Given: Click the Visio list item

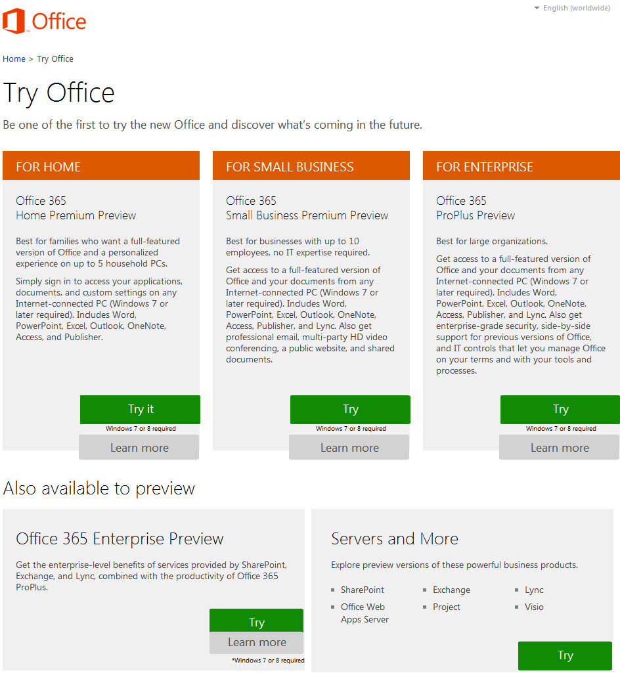Looking at the screenshot, I should click(x=534, y=607).
